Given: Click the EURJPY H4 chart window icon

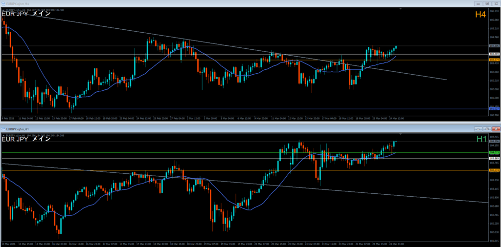Looking at the screenshot, I should pyautogui.click(x=3, y=3).
